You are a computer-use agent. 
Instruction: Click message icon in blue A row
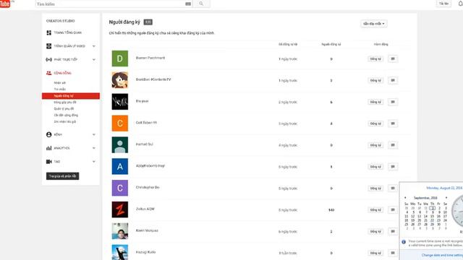click(x=393, y=167)
